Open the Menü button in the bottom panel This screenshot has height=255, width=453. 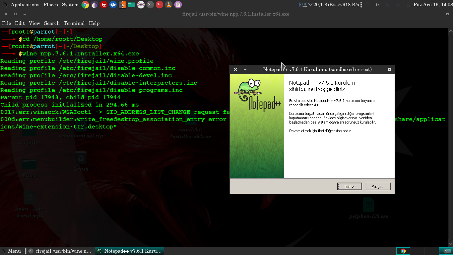coord(11,251)
